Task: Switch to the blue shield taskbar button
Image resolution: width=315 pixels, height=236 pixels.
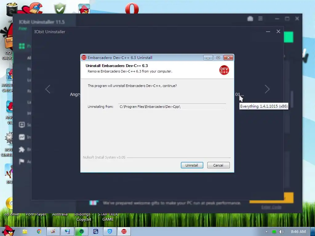Action: tap(110, 232)
